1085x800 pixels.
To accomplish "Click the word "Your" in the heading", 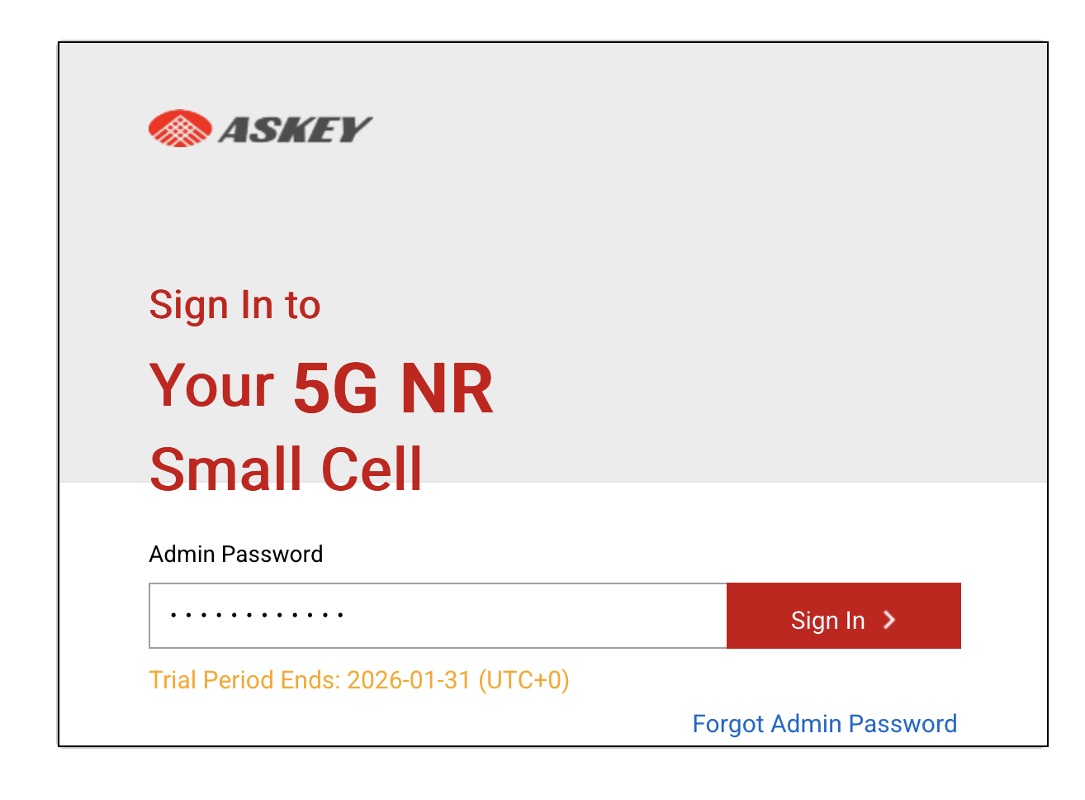I will (x=211, y=386).
